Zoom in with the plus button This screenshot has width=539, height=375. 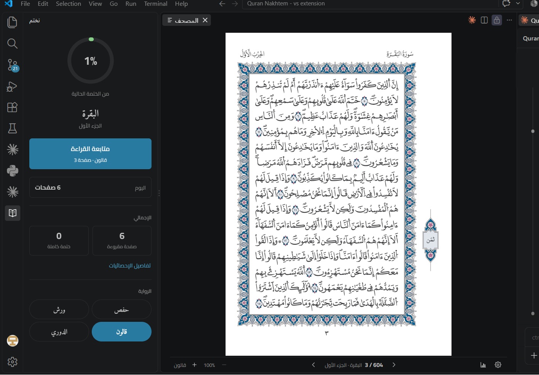(x=194, y=365)
